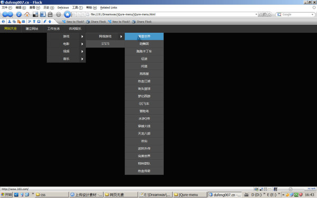Select the 天龙八部 menu entry
317x198 pixels.
[144, 134]
